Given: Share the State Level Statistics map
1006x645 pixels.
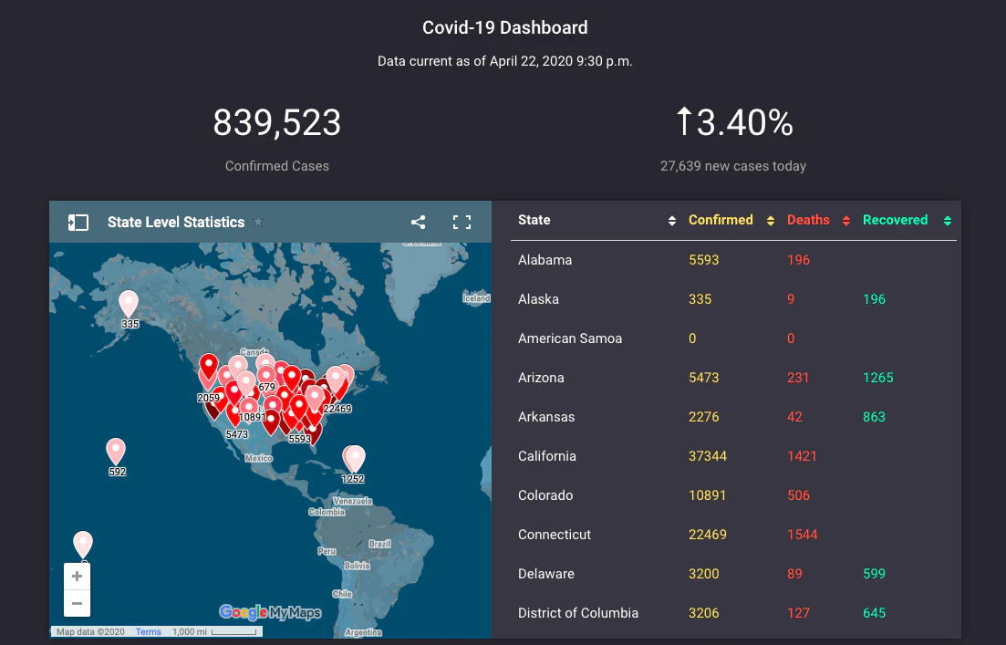Looking at the screenshot, I should [419, 222].
